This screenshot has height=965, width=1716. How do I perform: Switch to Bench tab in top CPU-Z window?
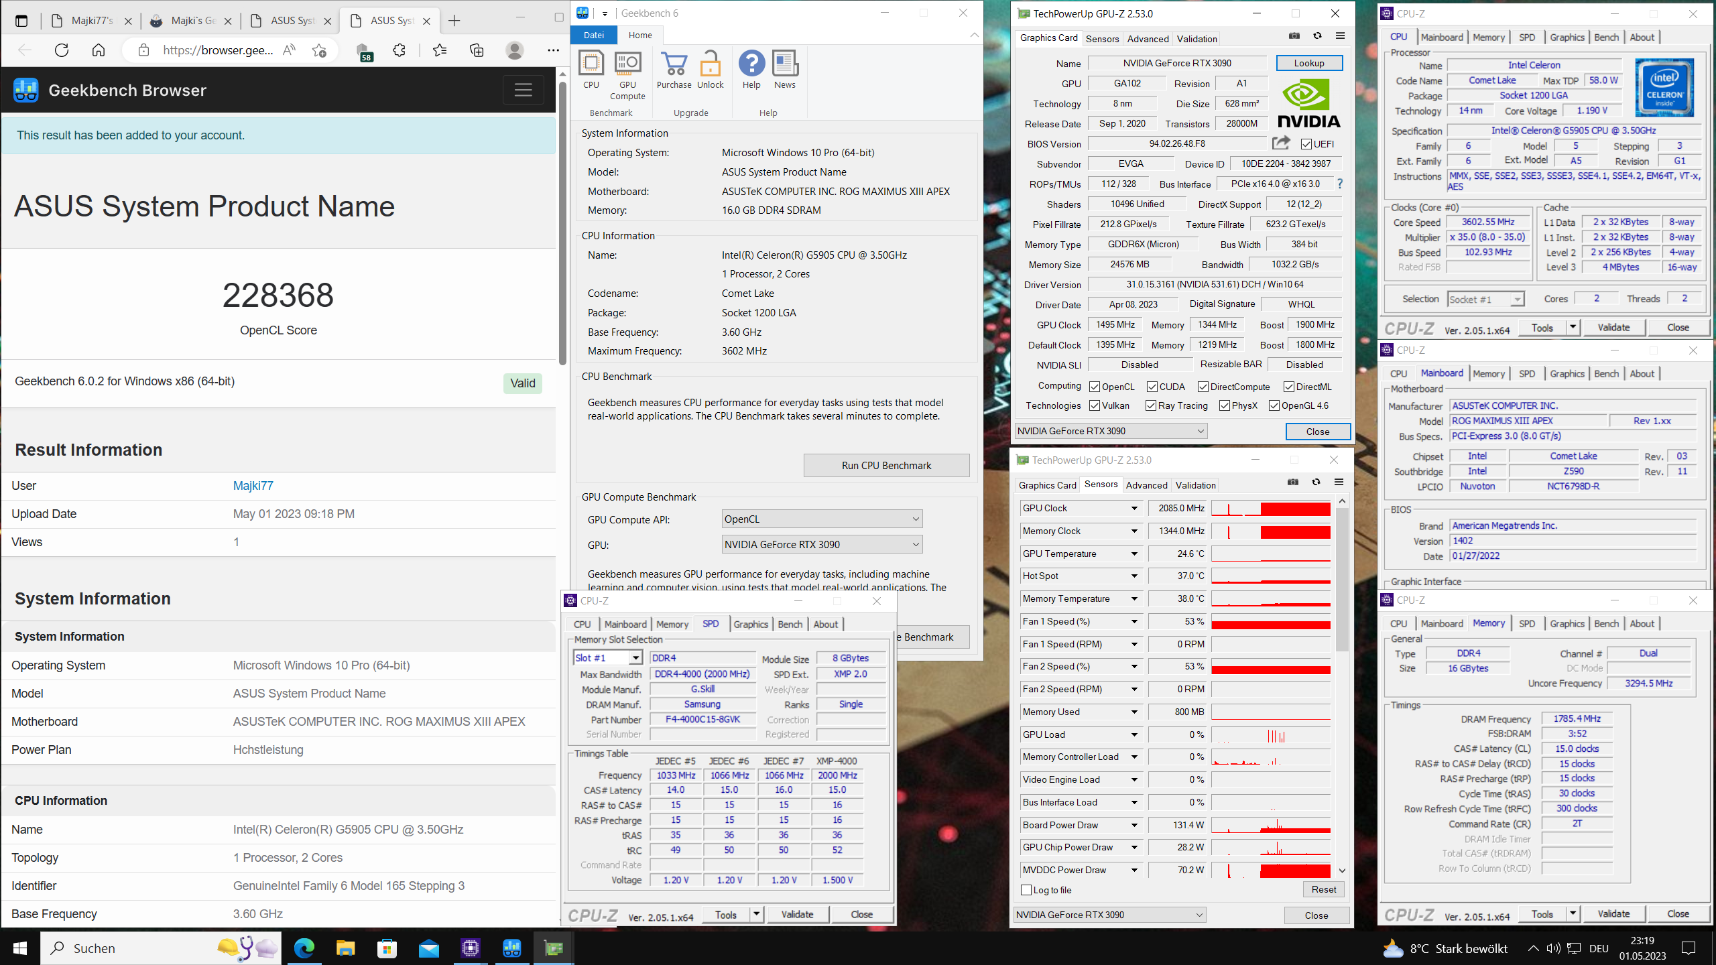coord(1606,38)
